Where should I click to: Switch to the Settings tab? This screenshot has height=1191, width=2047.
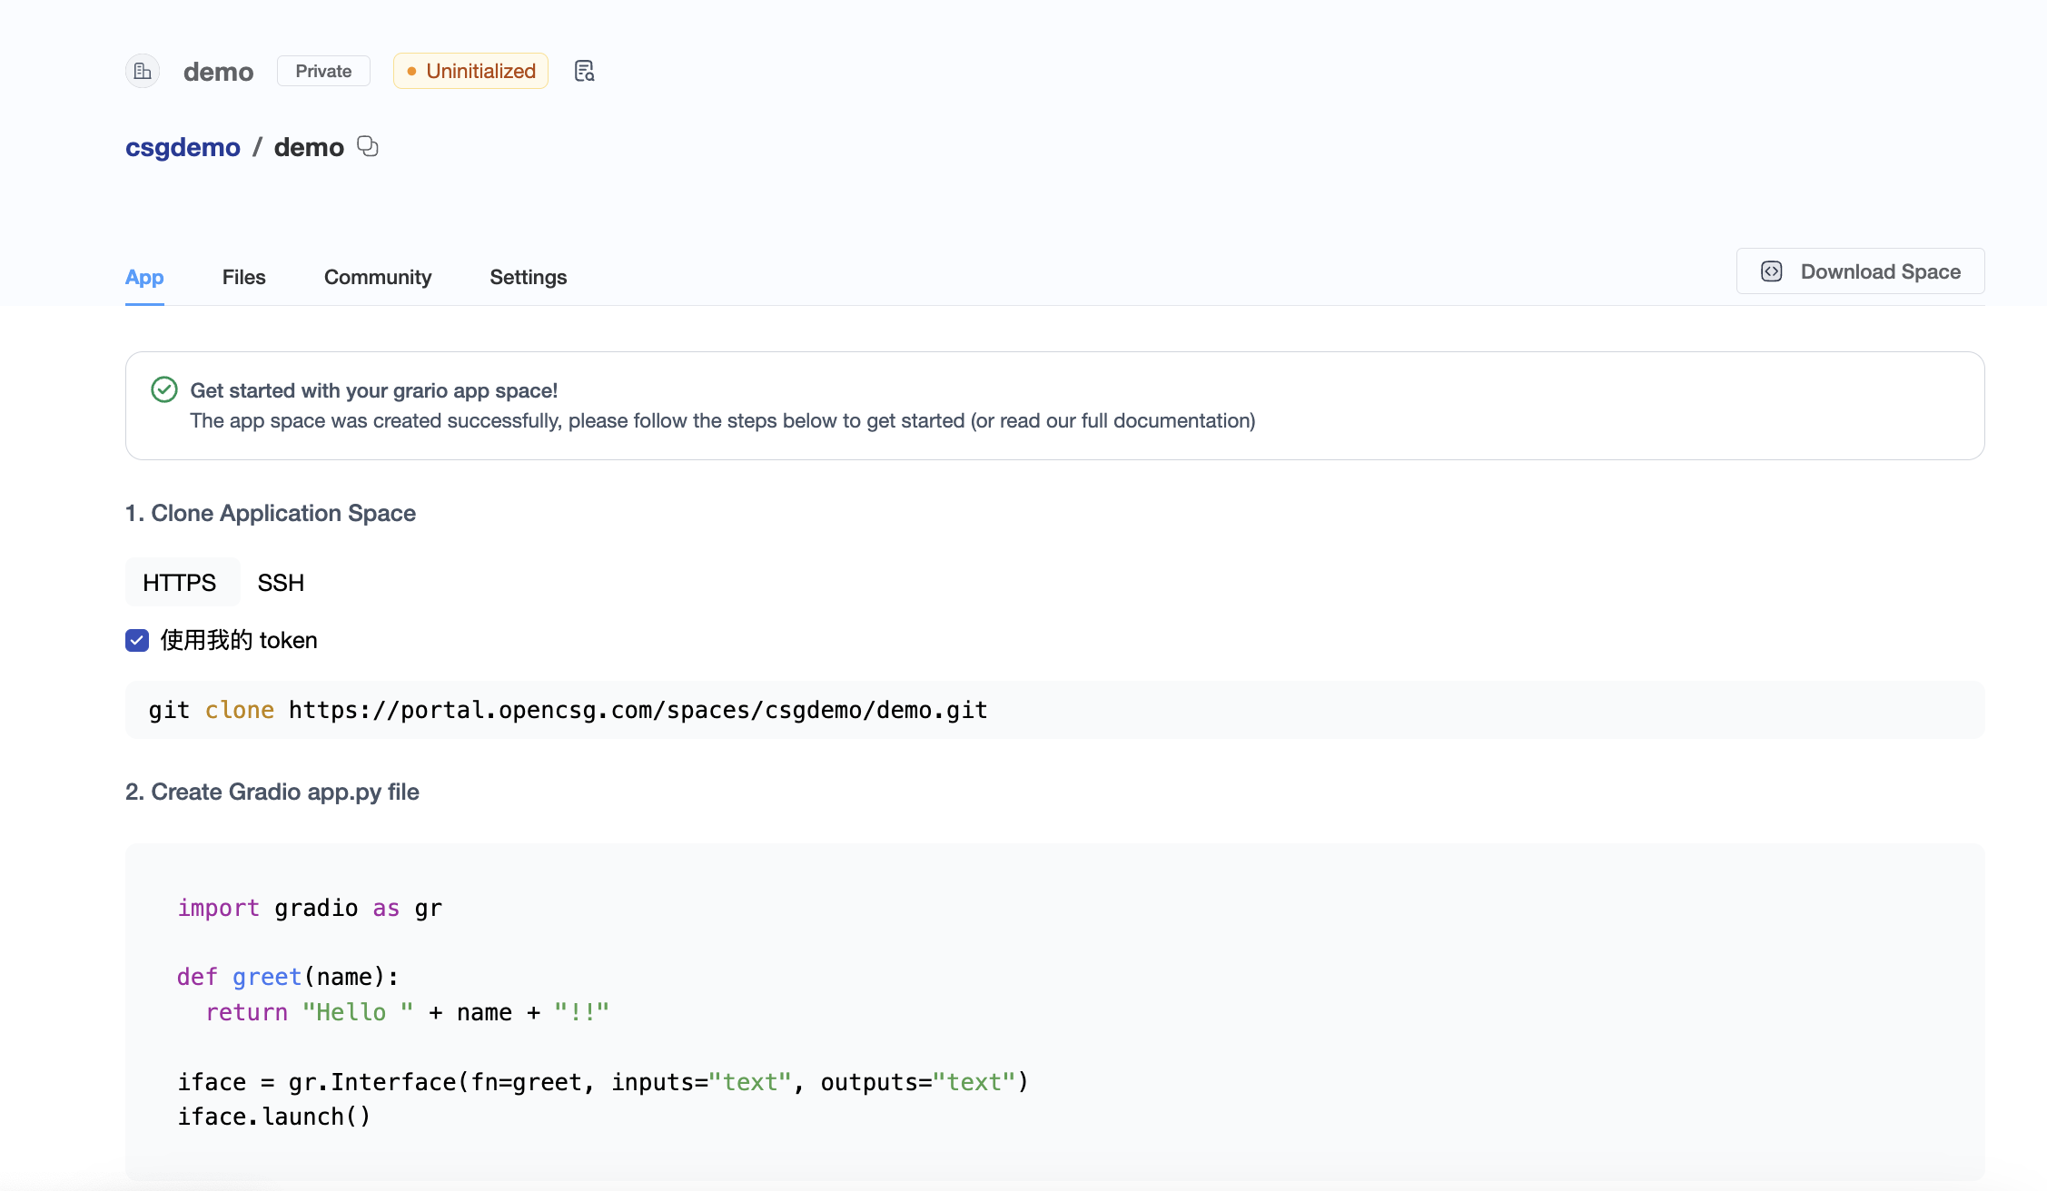click(528, 278)
